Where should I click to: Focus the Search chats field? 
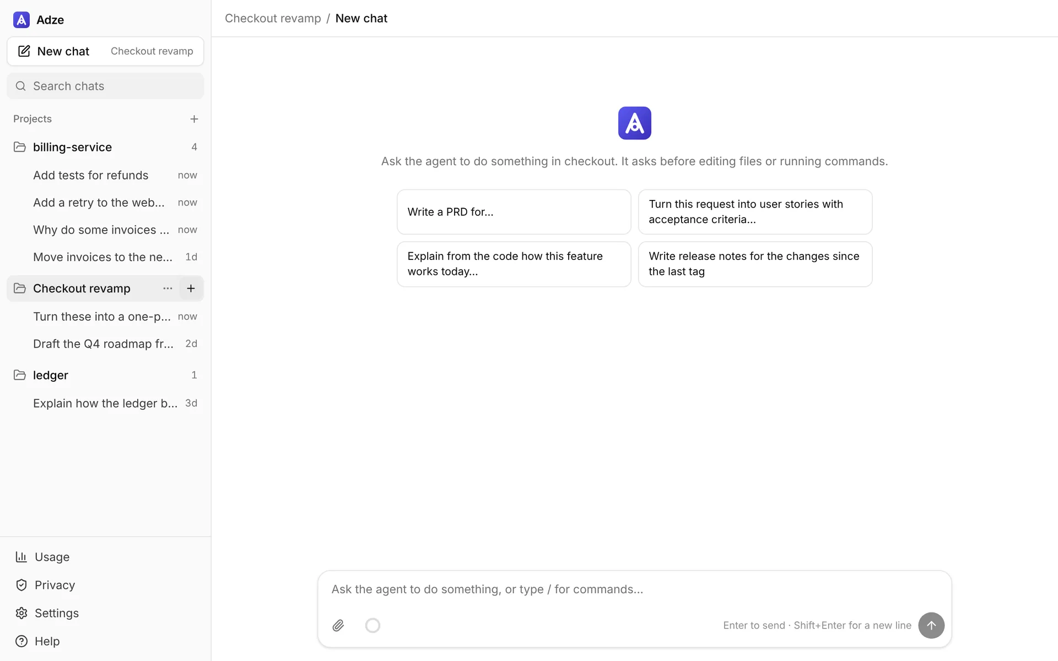(x=105, y=86)
